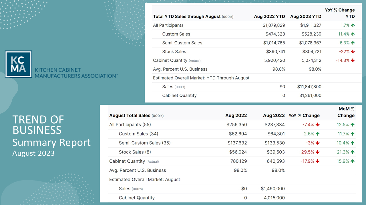Click green up arrow beside 12.5% MoM change

353,125
